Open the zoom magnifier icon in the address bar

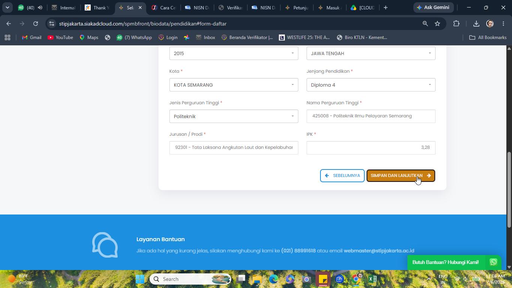[425, 24]
